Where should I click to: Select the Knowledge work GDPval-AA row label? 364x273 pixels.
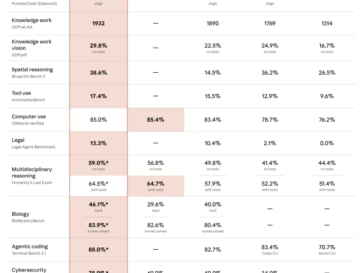tap(31, 24)
